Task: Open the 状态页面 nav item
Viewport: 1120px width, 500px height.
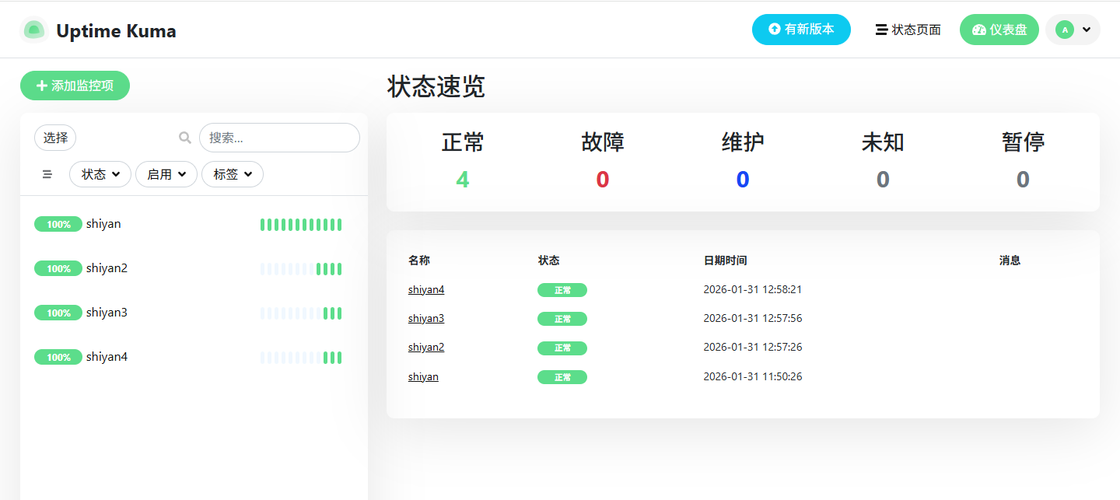Action: click(908, 30)
